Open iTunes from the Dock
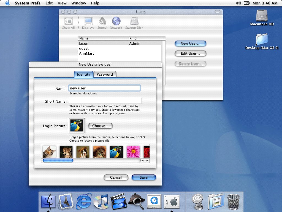Image resolution: width=282 pixels, height=212 pixels. point(101,202)
